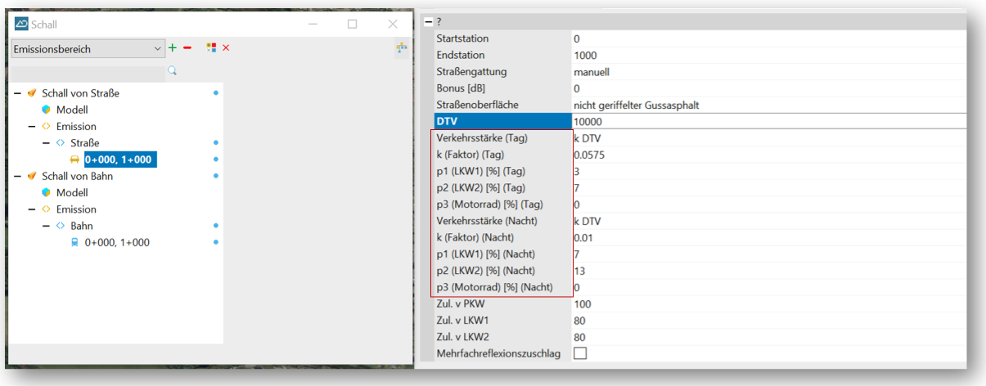This screenshot has height=386, width=986.
Task: Click the Straßenoberfläche value cell
Action: pos(768,105)
